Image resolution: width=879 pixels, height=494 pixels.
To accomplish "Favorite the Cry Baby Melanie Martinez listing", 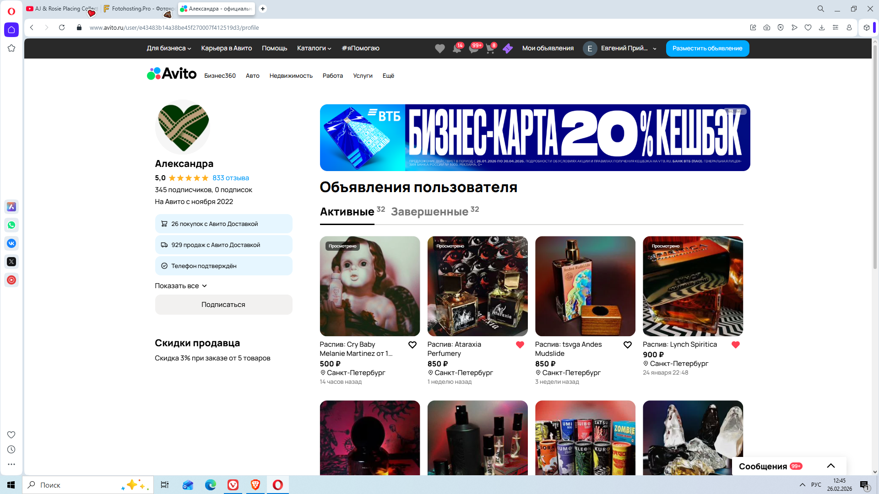I will point(412,345).
